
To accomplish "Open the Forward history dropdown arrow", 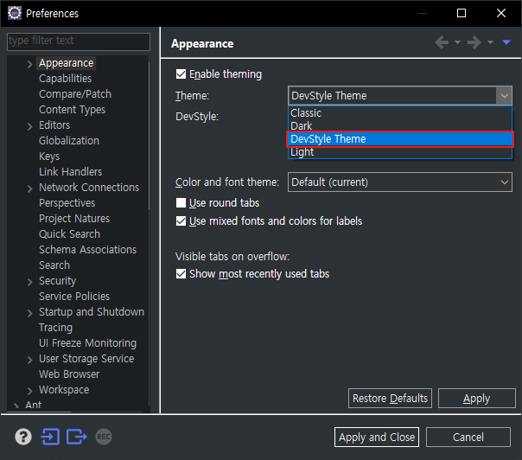I will (490, 42).
